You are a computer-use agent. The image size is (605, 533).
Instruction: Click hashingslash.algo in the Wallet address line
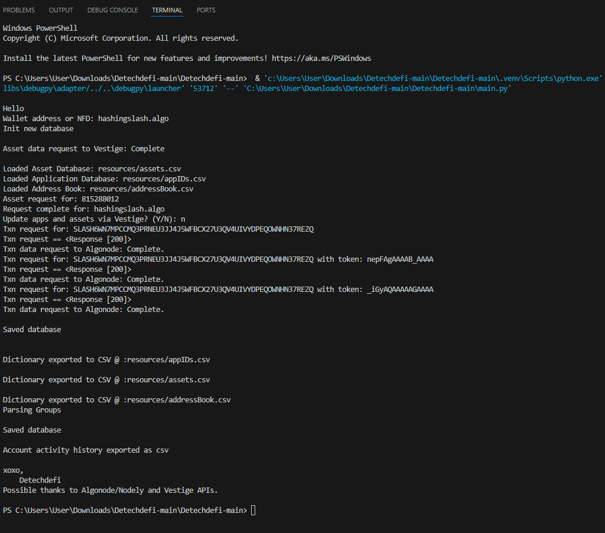[x=133, y=118]
